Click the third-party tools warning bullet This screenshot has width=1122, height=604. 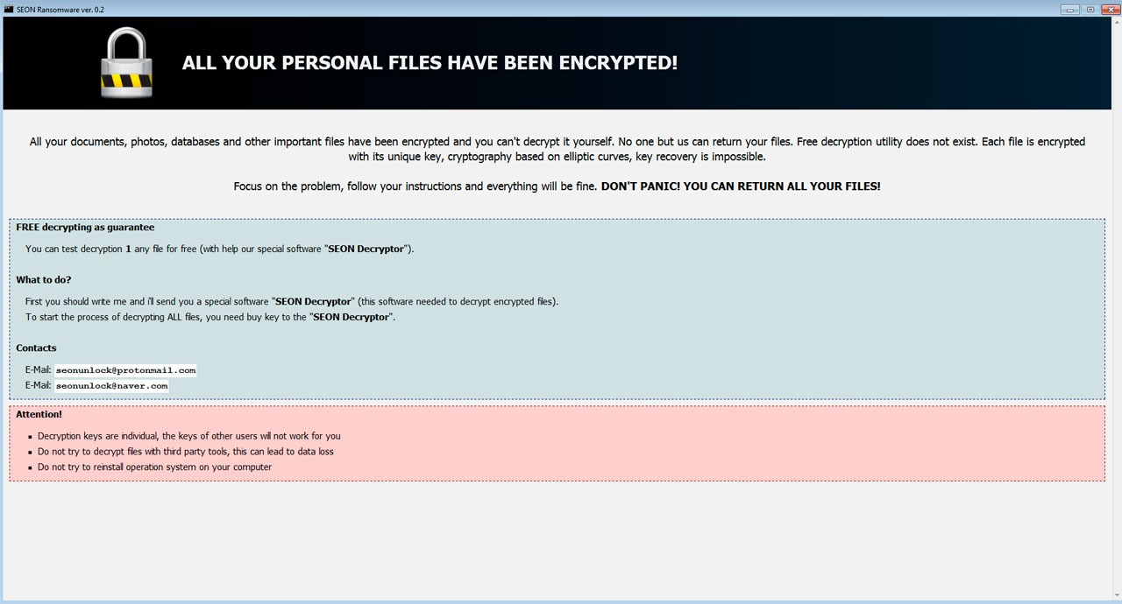click(185, 452)
